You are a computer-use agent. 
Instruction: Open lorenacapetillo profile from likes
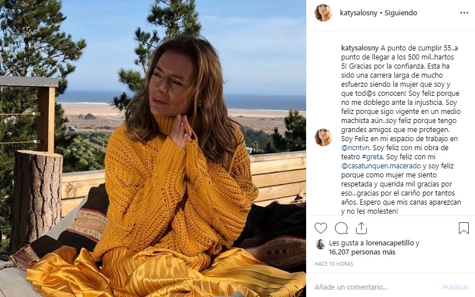(386, 243)
